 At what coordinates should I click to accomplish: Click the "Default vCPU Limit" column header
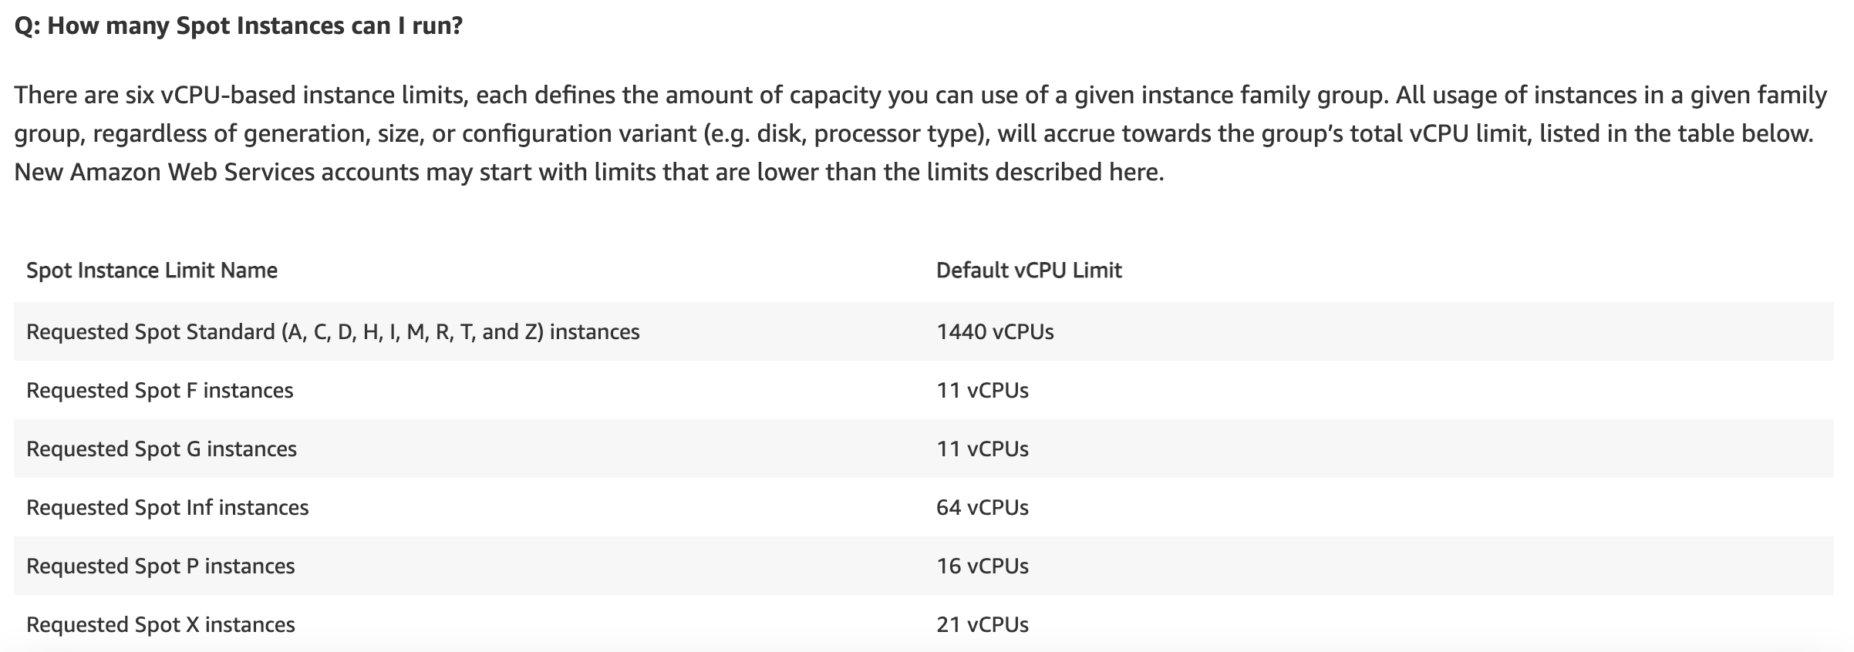pos(1029,271)
